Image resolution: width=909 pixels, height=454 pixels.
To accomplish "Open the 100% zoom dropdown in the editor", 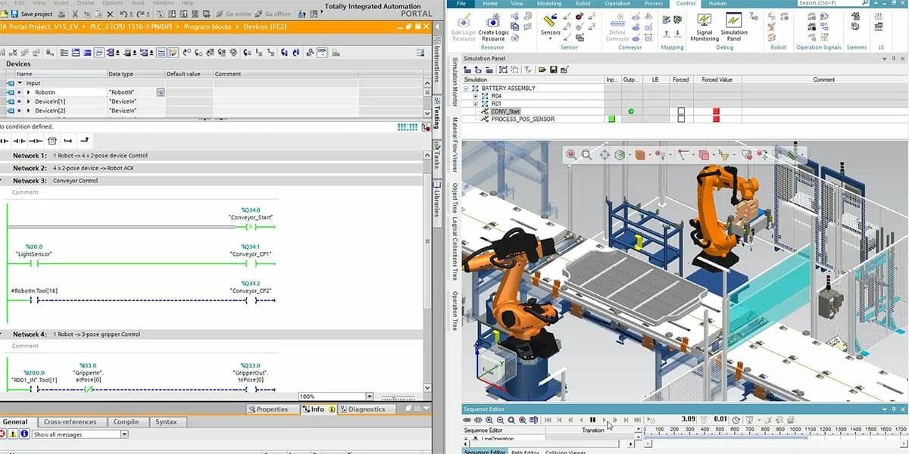I will click(370, 396).
